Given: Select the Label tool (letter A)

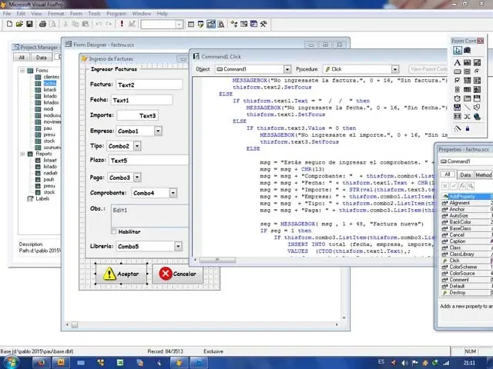Looking at the screenshot, I should 458,62.
